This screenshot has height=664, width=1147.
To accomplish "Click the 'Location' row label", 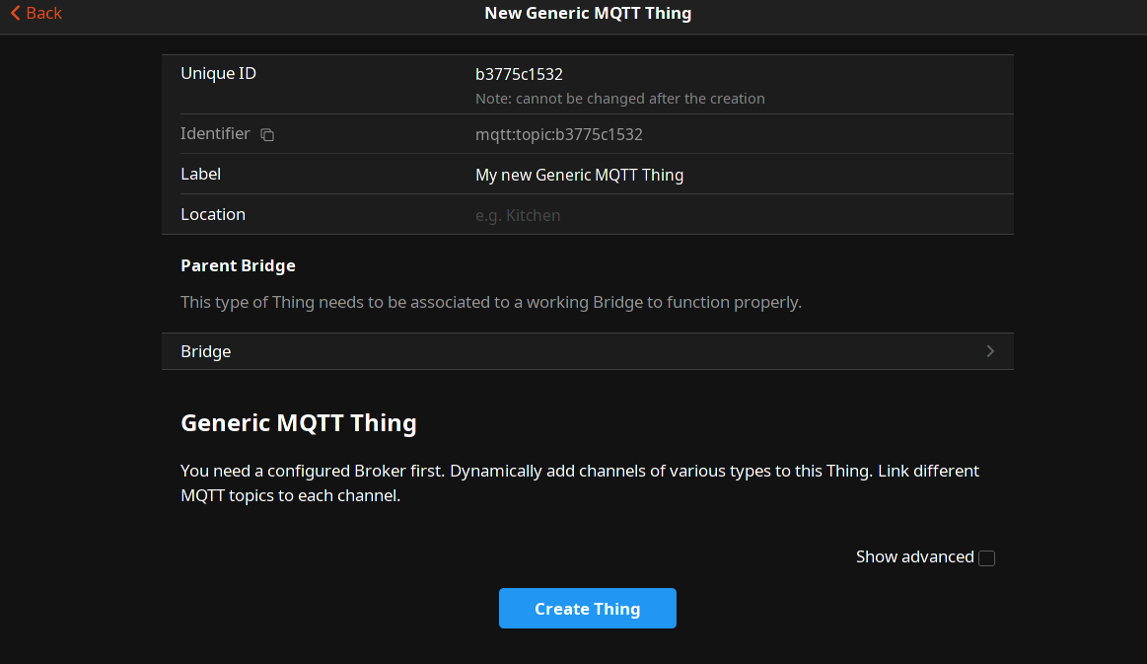I will 213,214.
